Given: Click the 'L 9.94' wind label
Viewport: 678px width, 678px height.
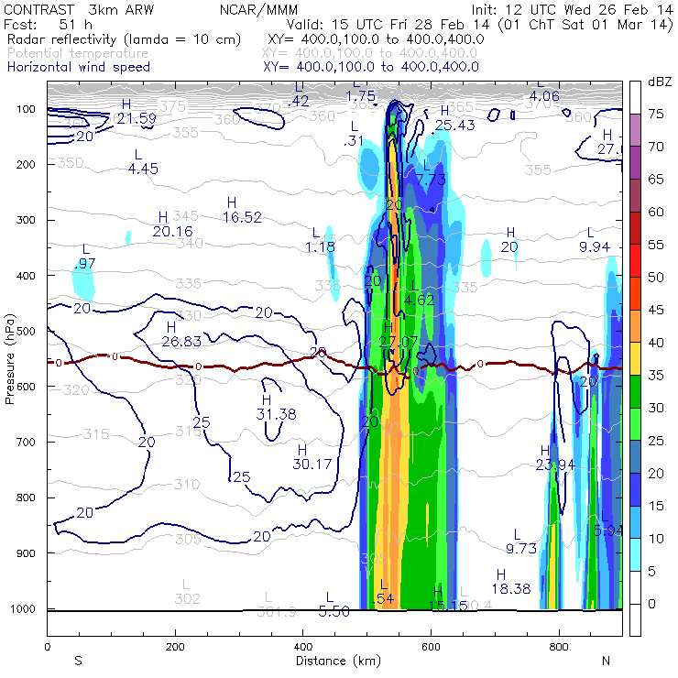Looking at the screenshot, I should pyautogui.click(x=595, y=239).
